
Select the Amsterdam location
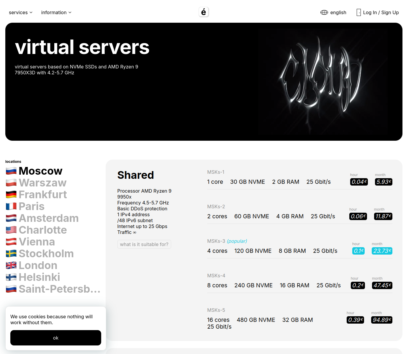coord(49,218)
